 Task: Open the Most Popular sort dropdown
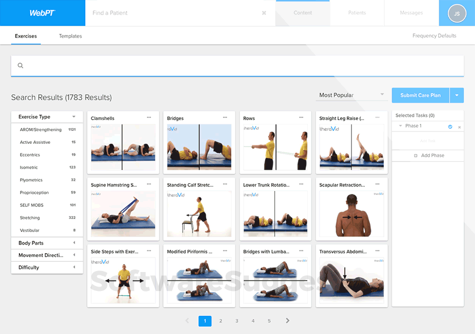(x=351, y=95)
